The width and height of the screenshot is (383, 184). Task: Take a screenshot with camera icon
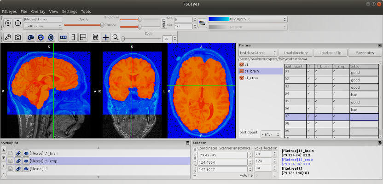pyautogui.click(x=17, y=37)
